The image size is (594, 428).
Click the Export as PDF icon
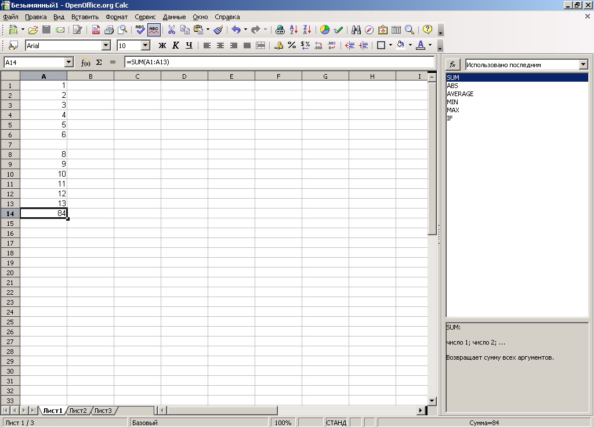pyautogui.click(x=96, y=30)
